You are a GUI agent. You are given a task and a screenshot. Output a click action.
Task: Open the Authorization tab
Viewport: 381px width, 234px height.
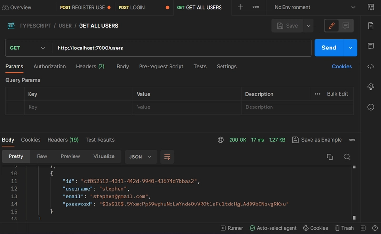click(x=50, y=67)
